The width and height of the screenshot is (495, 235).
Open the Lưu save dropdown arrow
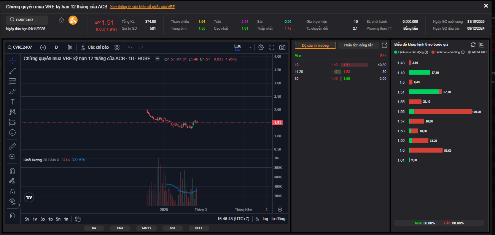250,48
